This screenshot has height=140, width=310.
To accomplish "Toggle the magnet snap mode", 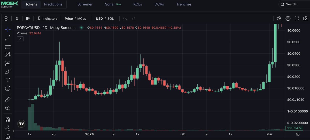I will [8, 119].
